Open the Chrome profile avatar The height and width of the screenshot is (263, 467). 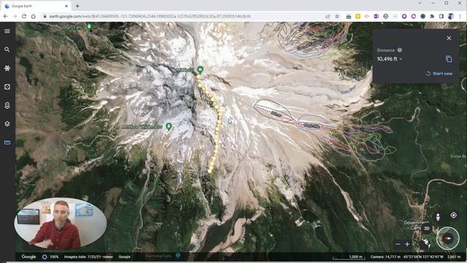tap(451, 16)
